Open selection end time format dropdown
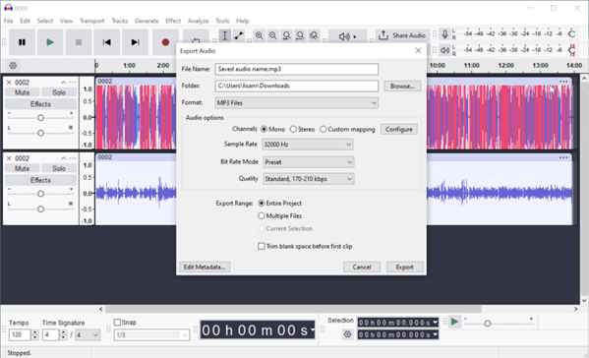 pyautogui.click(x=435, y=334)
